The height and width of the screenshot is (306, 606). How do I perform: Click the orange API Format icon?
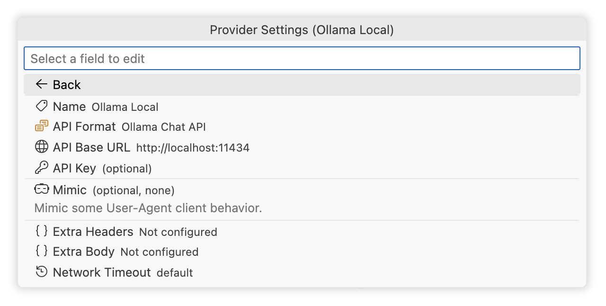(42, 126)
